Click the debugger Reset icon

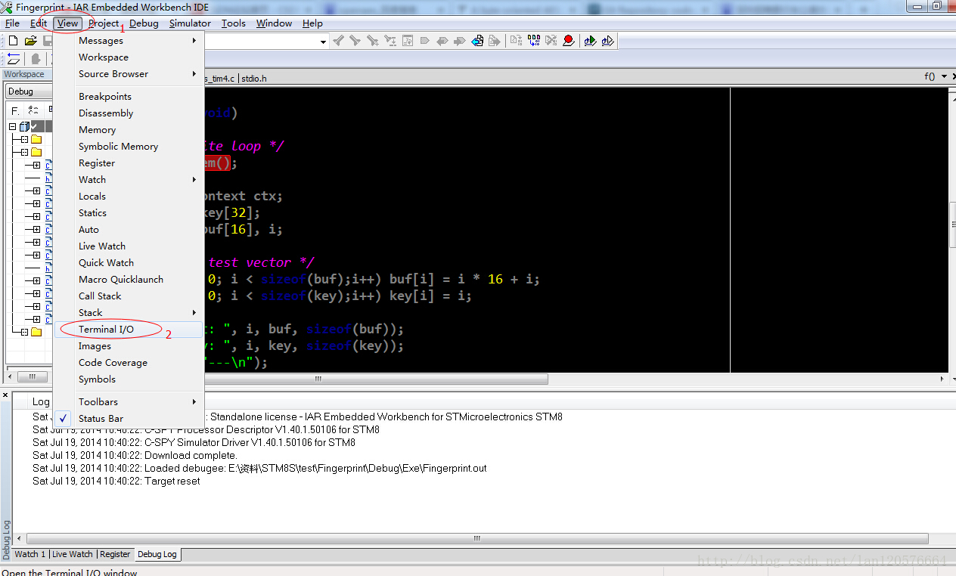13,59
